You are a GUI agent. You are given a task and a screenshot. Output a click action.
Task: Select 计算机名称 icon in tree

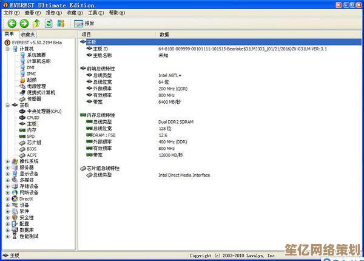pyautogui.click(x=22, y=61)
